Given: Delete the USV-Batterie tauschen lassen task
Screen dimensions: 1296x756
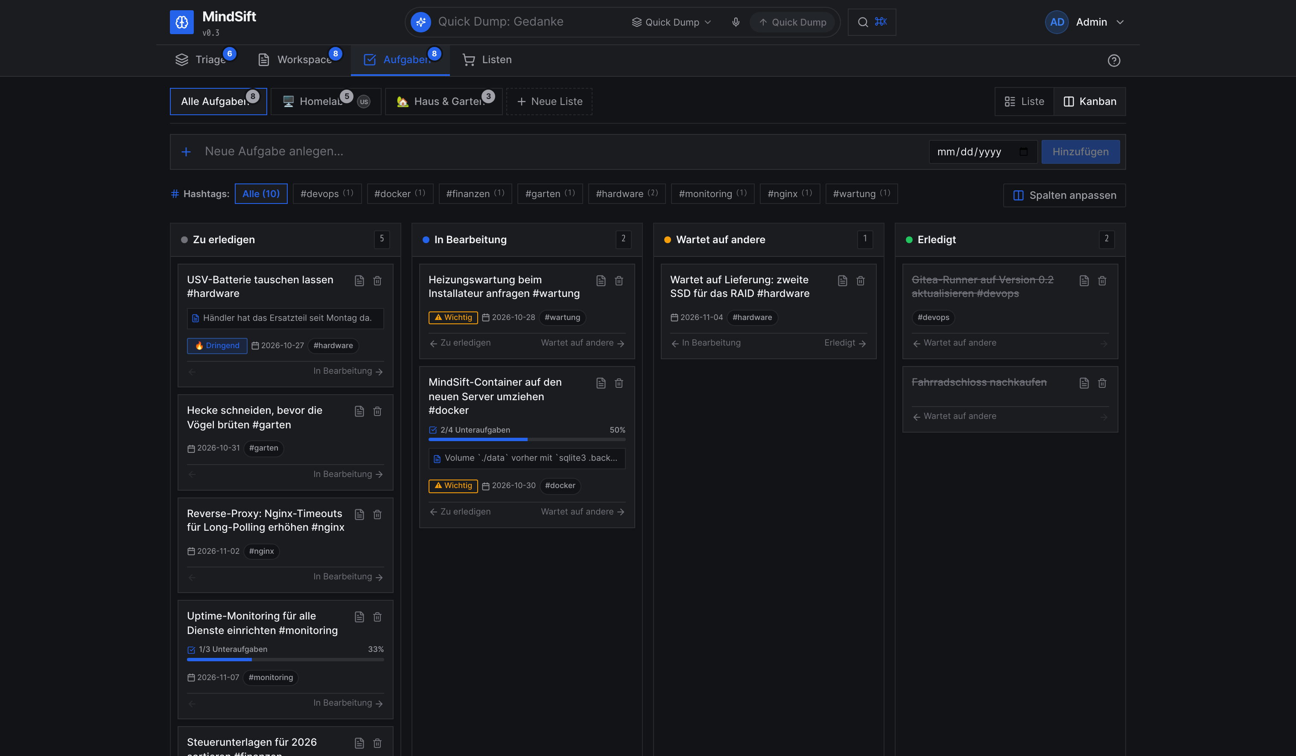Looking at the screenshot, I should 377,281.
